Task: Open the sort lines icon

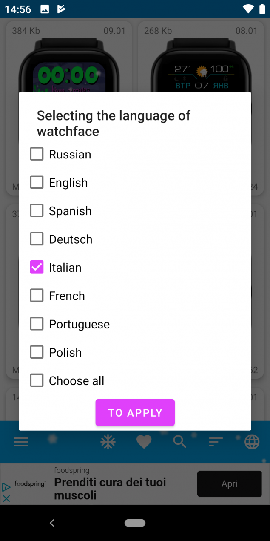Action: point(216,442)
